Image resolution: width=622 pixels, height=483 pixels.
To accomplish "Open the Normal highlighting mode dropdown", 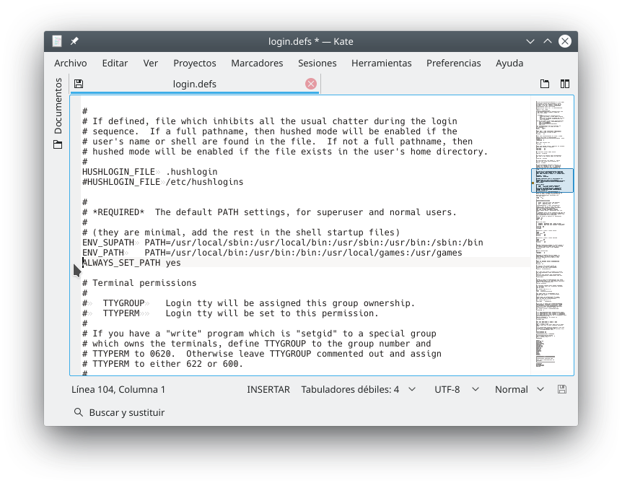I will point(519,389).
